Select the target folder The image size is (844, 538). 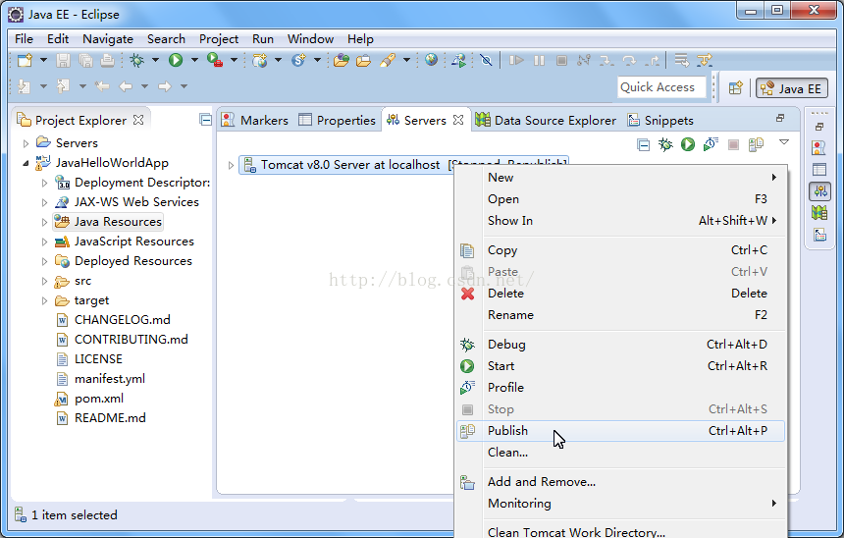(91, 300)
